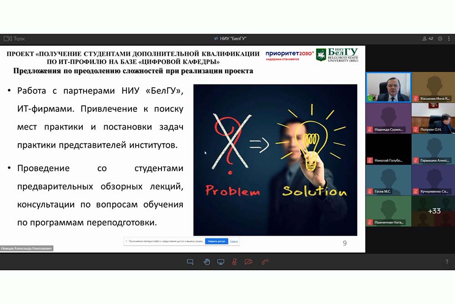Select Гусев М.С participant tile

pos(389,180)
